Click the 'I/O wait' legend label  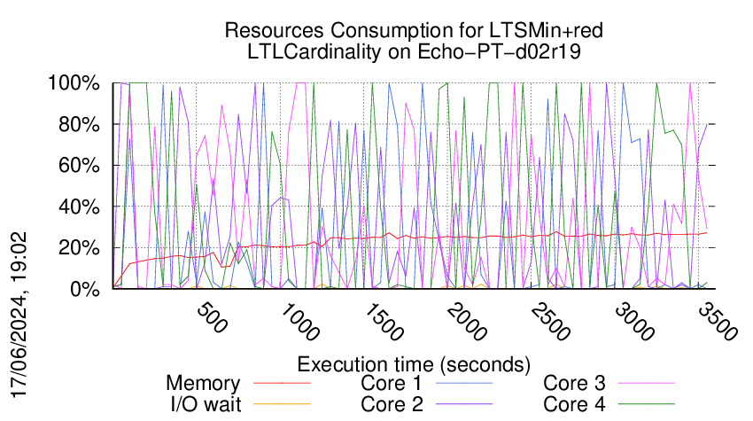tap(206, 404)
